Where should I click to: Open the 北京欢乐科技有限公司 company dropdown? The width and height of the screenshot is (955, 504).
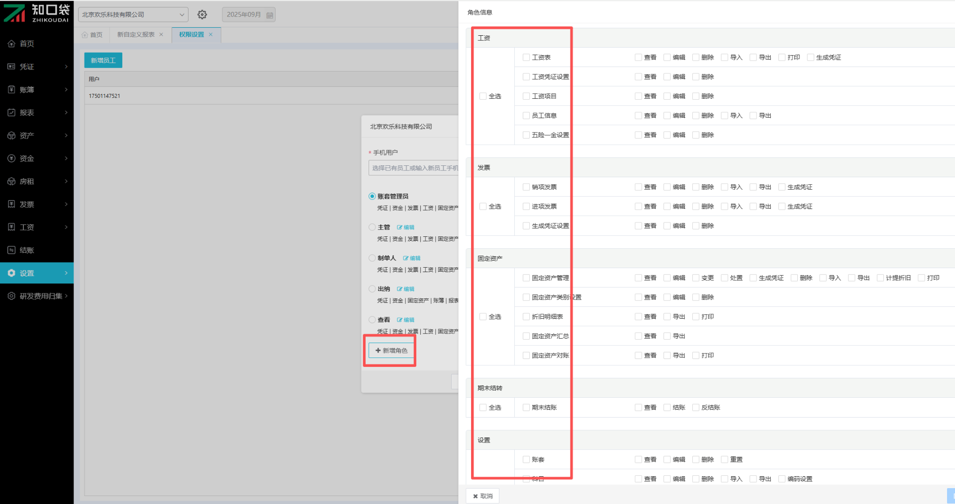133,15
